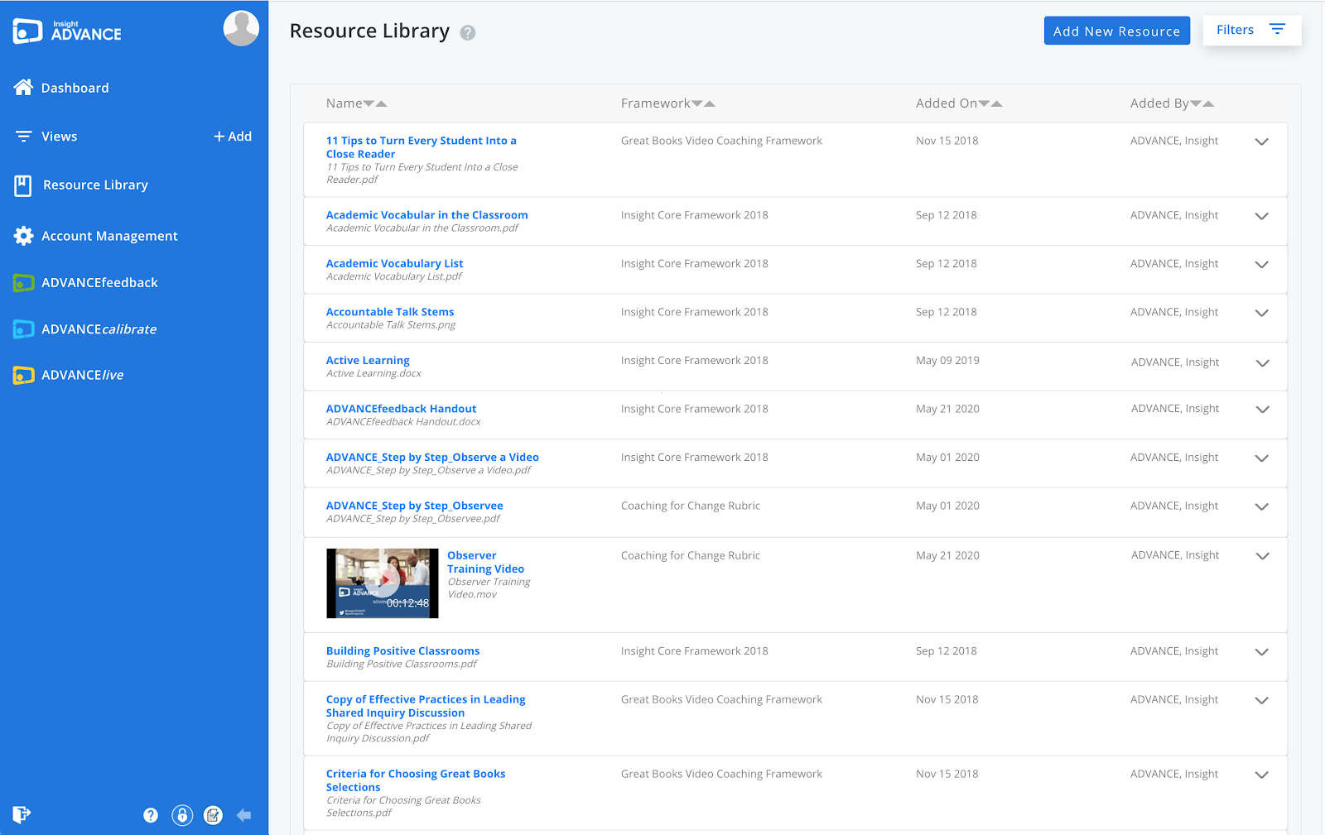
Task: Click May 09 2019 date of Active Learning
Action: coord(947,361)
